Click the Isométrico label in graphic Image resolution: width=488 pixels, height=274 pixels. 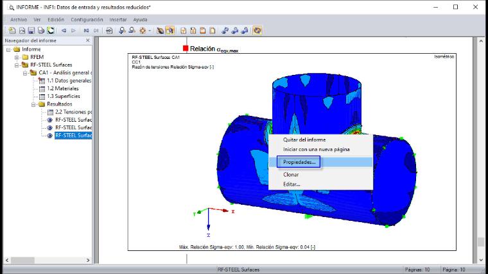pos(444,56)
